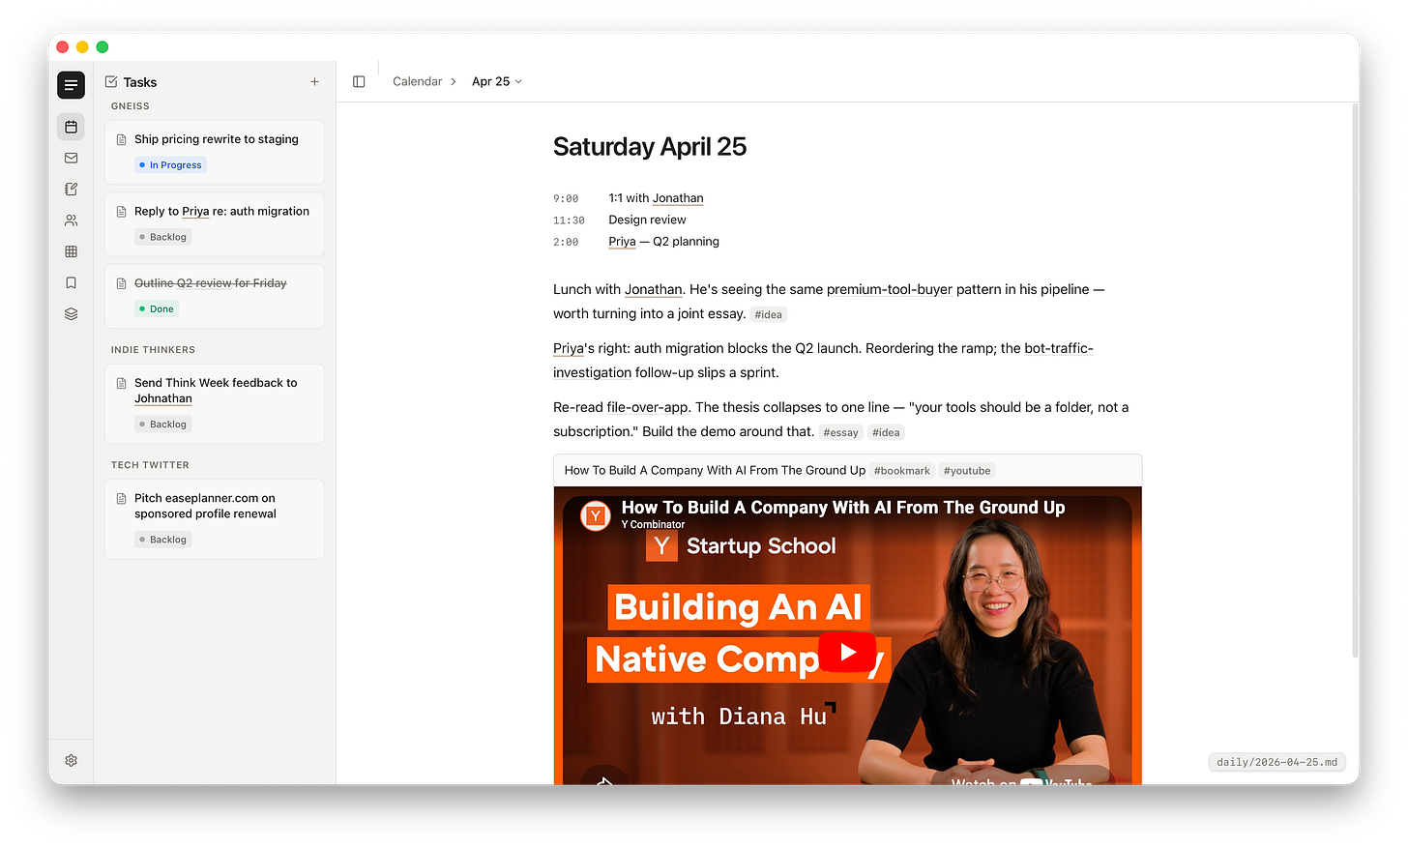The height and width of the screenshot is (849, 1408).
Task: Click the 2:00 time entry
Action: 566,242
